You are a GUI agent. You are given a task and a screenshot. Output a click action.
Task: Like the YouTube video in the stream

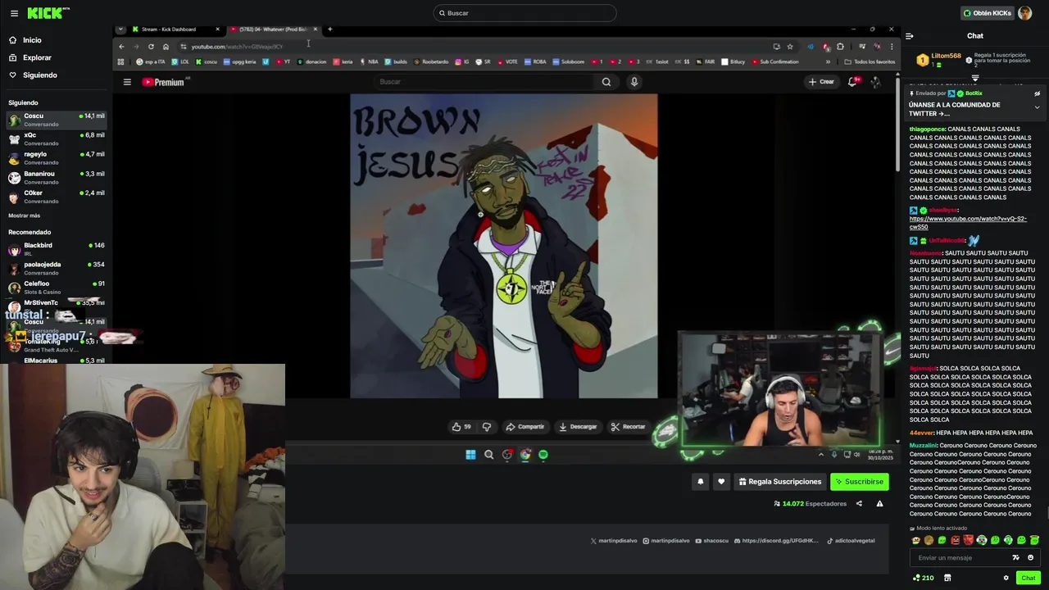(461, 427)
